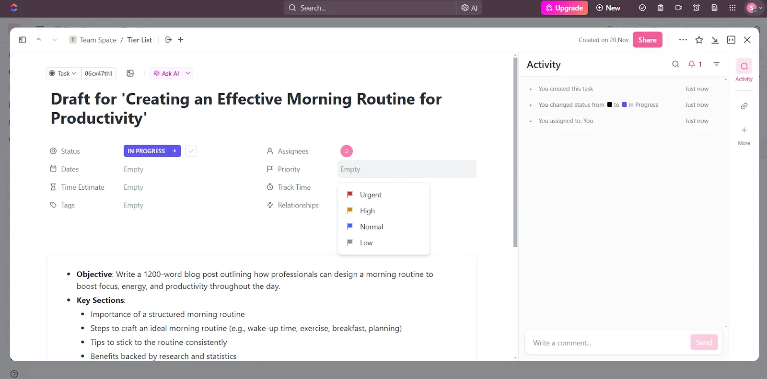Click the Write a comment field

(x=609, y=343)
